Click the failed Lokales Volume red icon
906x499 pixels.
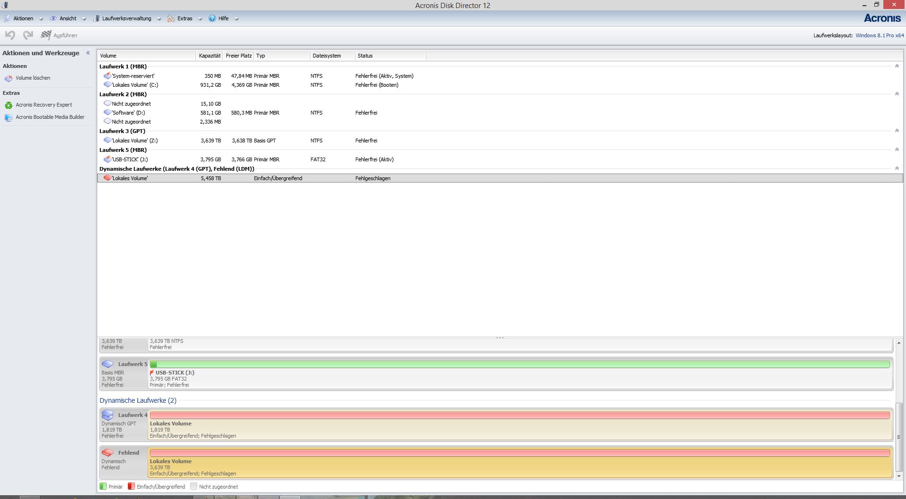pyautogui.click(x=107, y=178)
